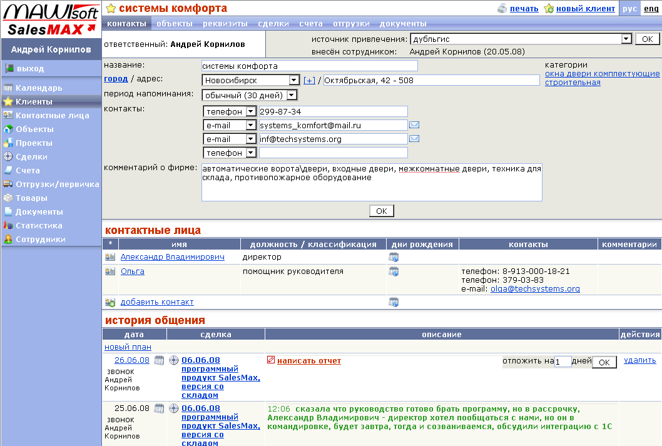The height and width of the screenshot is (446, 662).
Task: Click envelope icon for inf@techsystems.org
Action: click(x=415, y=139)
